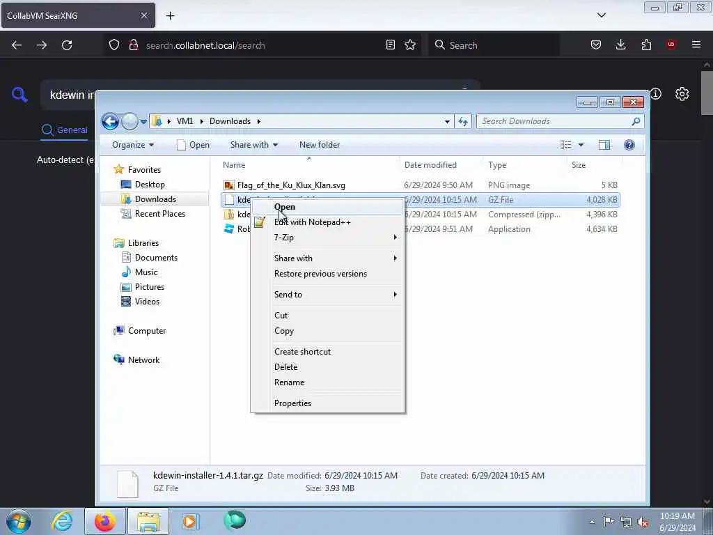Click Windows Start button
Viewport: 713px width, 535px height.
point(19,521)
